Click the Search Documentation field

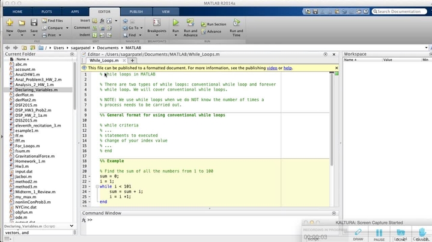coord(399,11)
